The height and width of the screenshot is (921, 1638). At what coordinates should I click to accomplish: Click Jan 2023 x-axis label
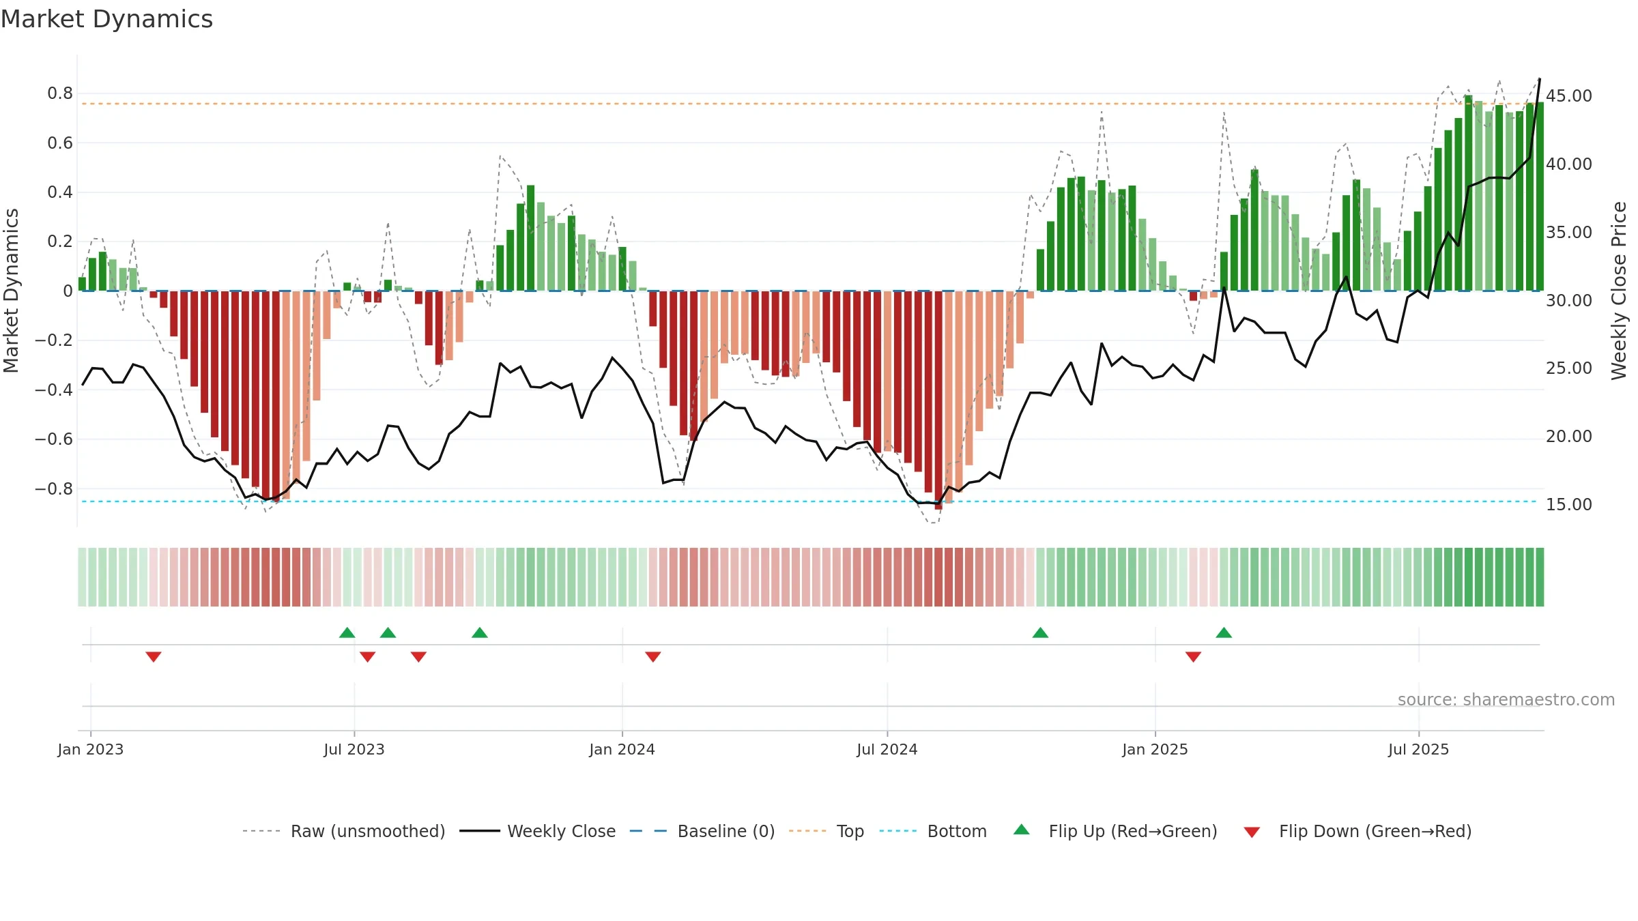point(91,749)
